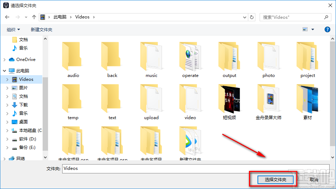The width and height of the screenshot is (336, 189).
Task: Expand the 下载 tree node
Action: 7,105
